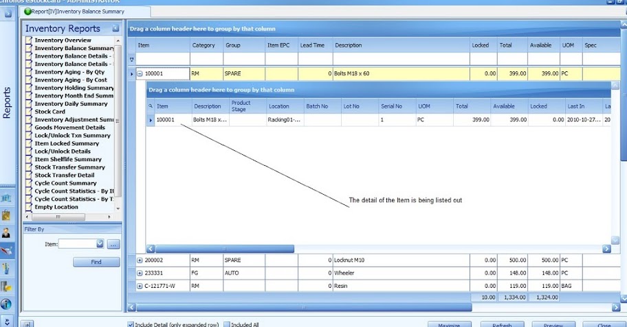Expand row for item 200002

(140, 261)
